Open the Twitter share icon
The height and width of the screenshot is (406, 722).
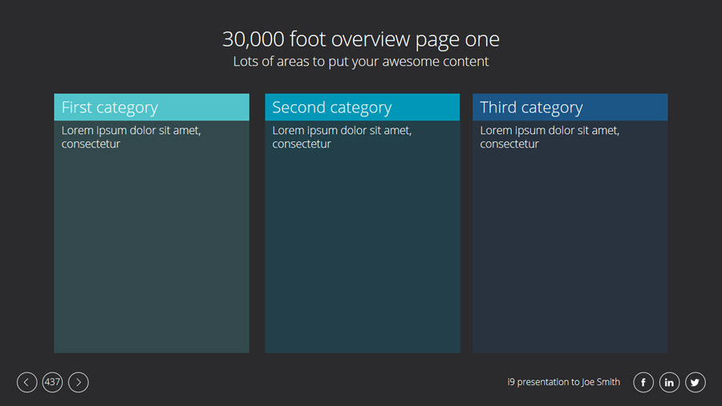(x=695, y=383)
